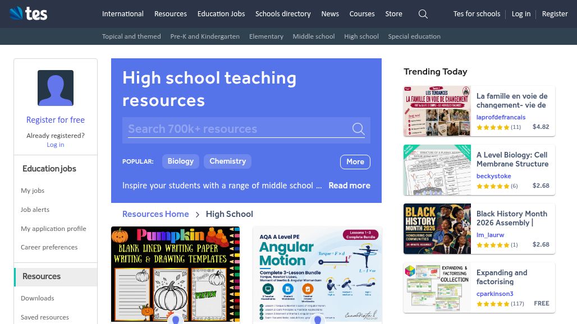The height and width of the screenshot is (324, 577).
Task: Click star rating for A Level Biology resource
Action: 493,186
